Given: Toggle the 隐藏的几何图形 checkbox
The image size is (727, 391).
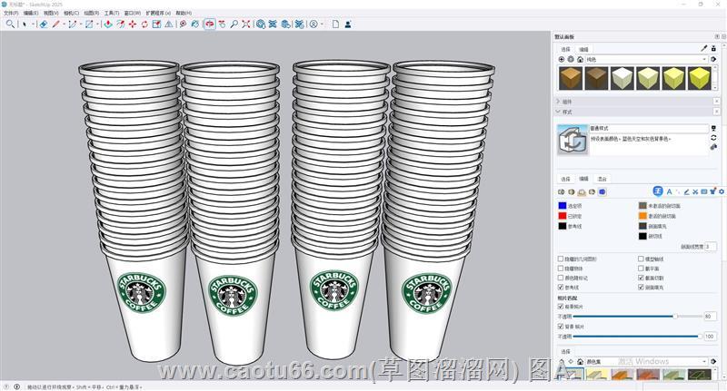Looking at the screenshot, I should [561, 259].
